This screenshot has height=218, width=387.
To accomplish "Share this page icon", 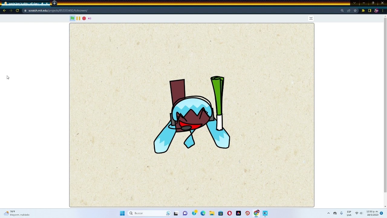I will [349, 11].
